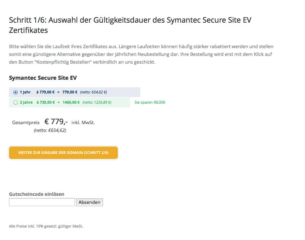Click the 'Alle Preise inkl. 19%' footer note
The image size is (305, 240).
pyautogui.click(x=46, y=226)
